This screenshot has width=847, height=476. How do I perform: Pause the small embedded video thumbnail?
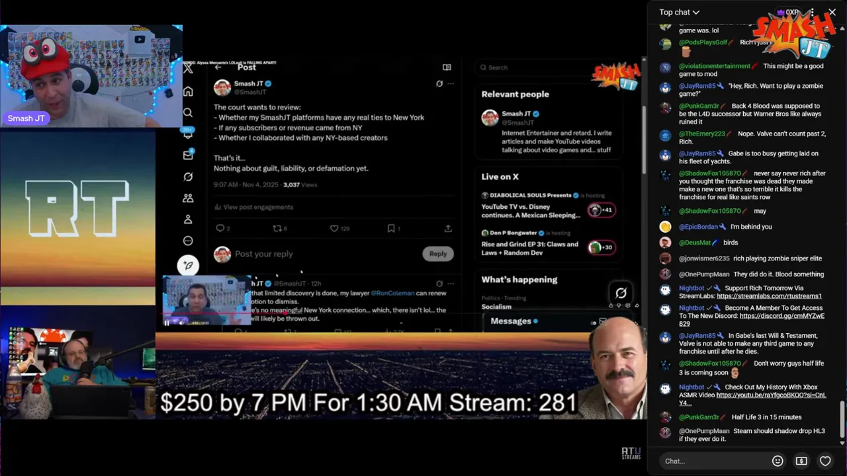(167, 323)
